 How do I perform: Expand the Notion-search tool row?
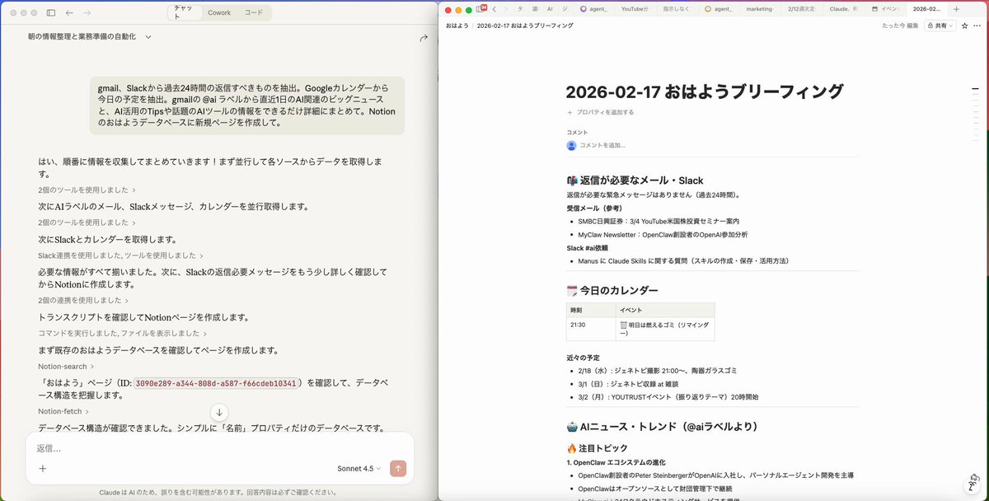66,366
